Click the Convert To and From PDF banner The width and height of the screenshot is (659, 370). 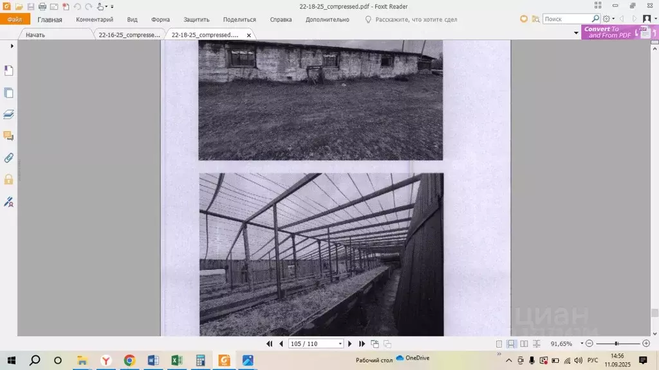(x=611, y=32)
